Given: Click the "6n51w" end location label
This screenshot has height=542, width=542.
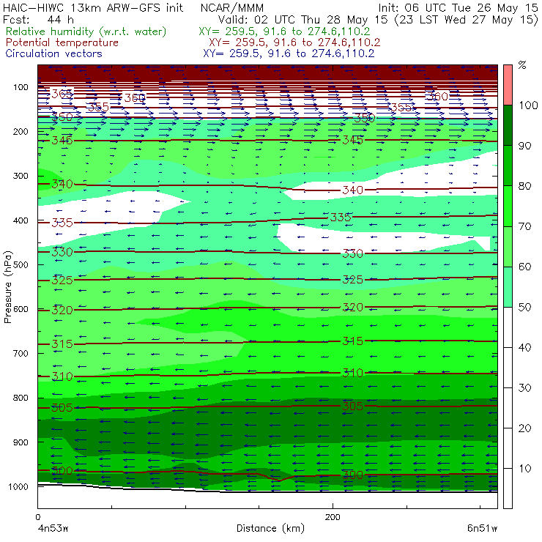Looking at the screenshot, I should [x=482, y=529].
